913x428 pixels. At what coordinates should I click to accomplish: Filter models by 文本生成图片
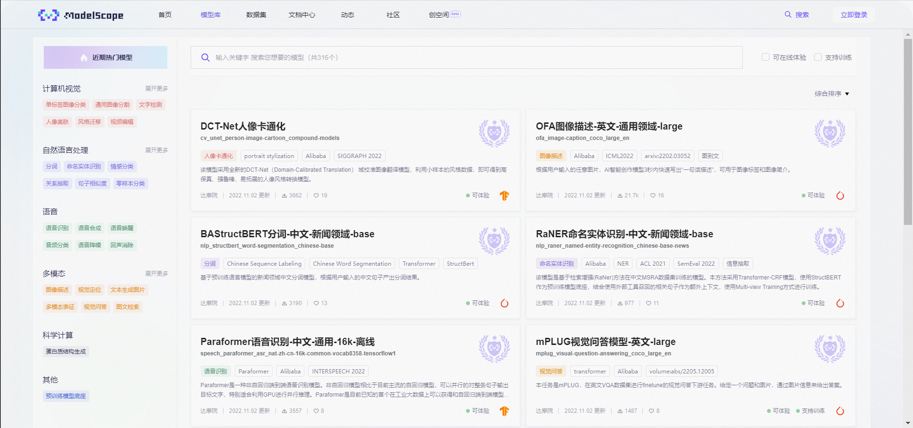click(x=128, y=290)
